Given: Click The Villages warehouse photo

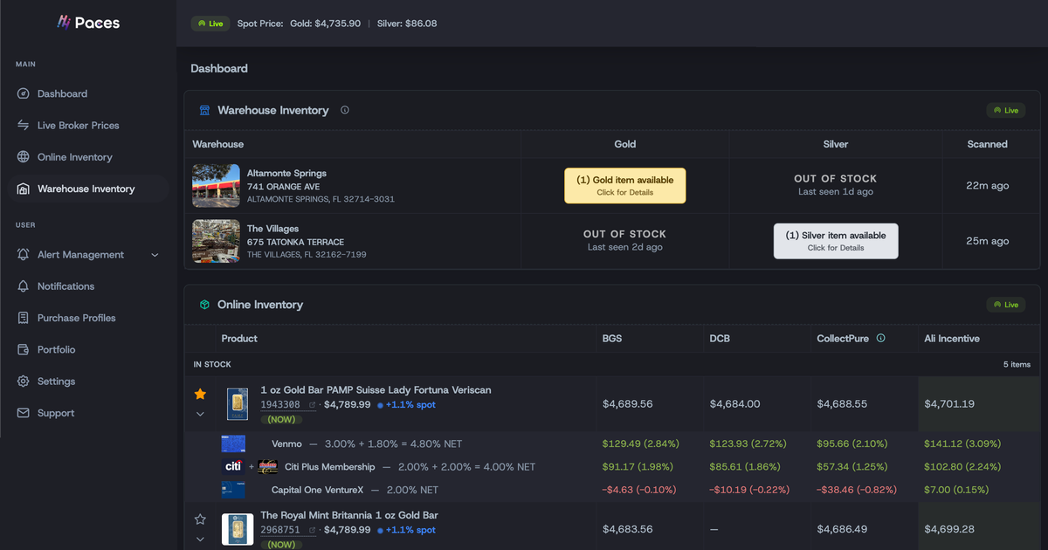Looking at the screenshot, I should [216, 241].
